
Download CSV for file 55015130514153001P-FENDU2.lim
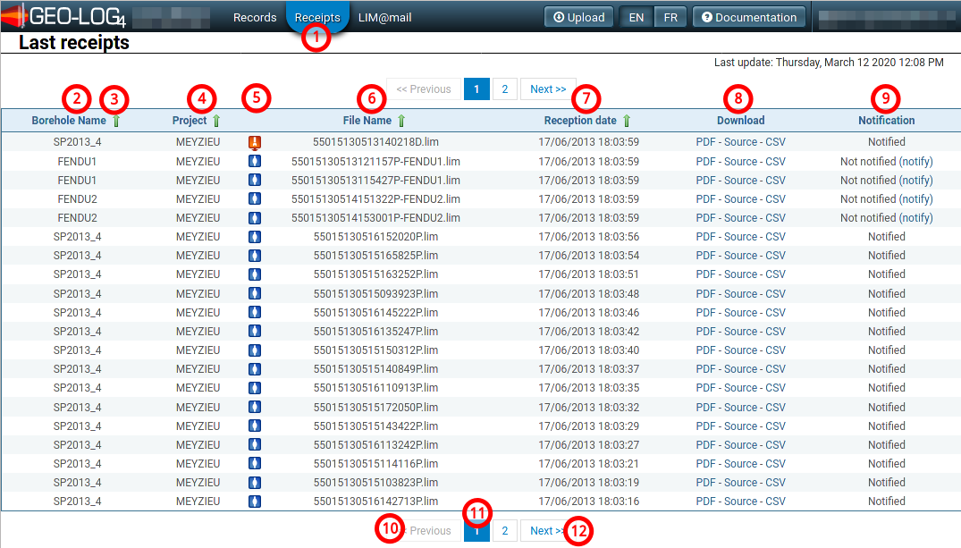pos(775,218)
